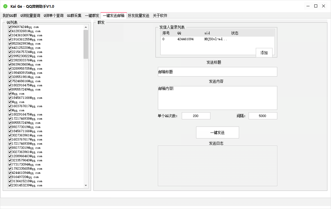The width and height of the screenshot is (331, 209).
Task: Uncheck 996974424@qq.com in the QQ list
Action: [10, 27]
